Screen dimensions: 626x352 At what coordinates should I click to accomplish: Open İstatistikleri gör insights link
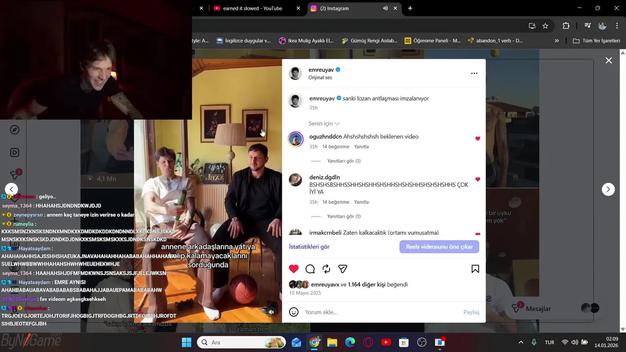point(309,246)
